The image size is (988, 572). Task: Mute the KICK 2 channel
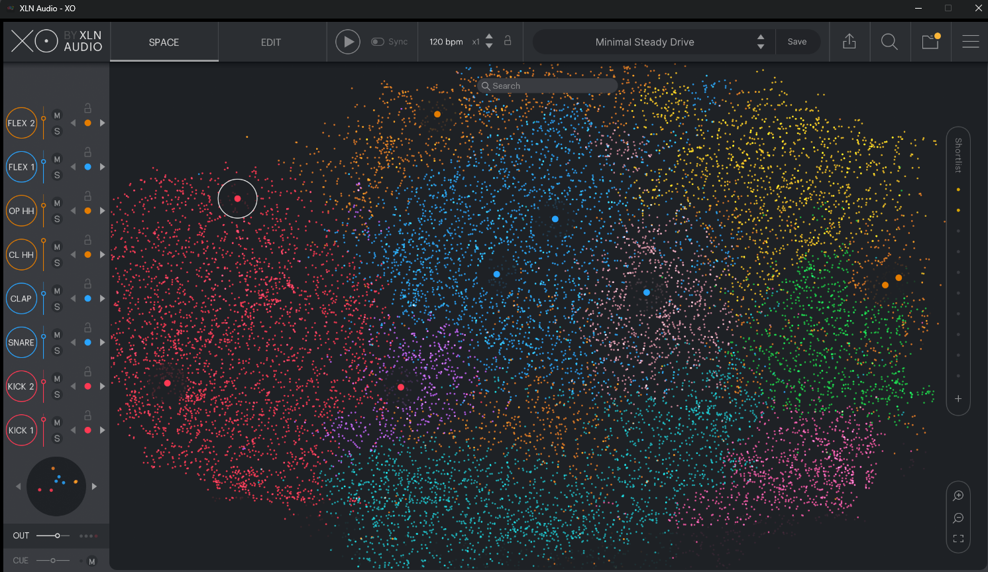[57, 378]
